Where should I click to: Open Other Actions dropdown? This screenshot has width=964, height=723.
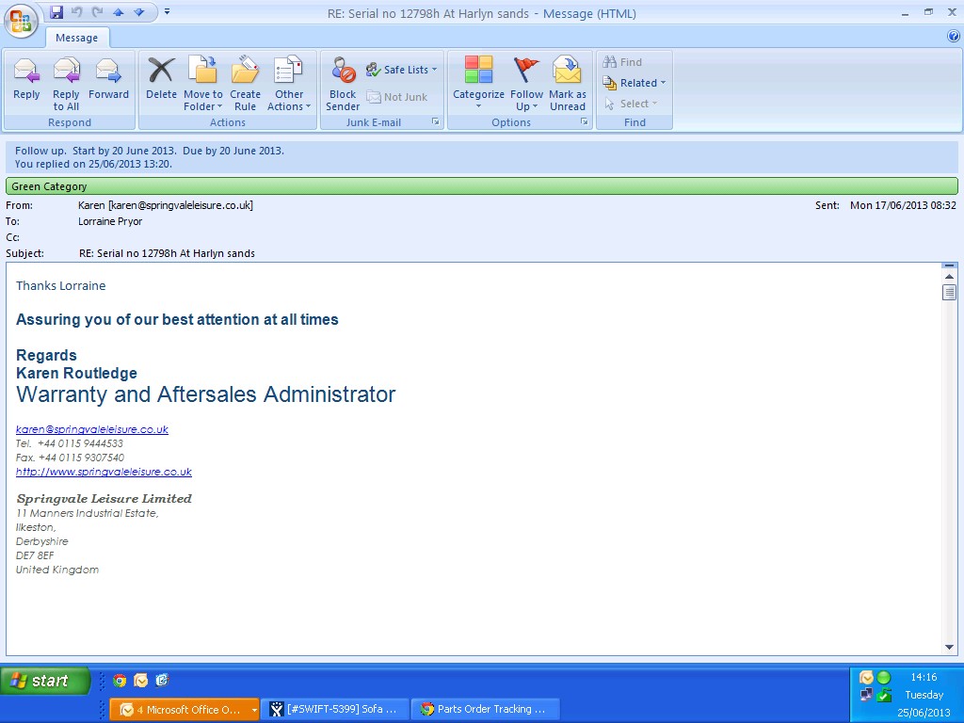point(289,84)
